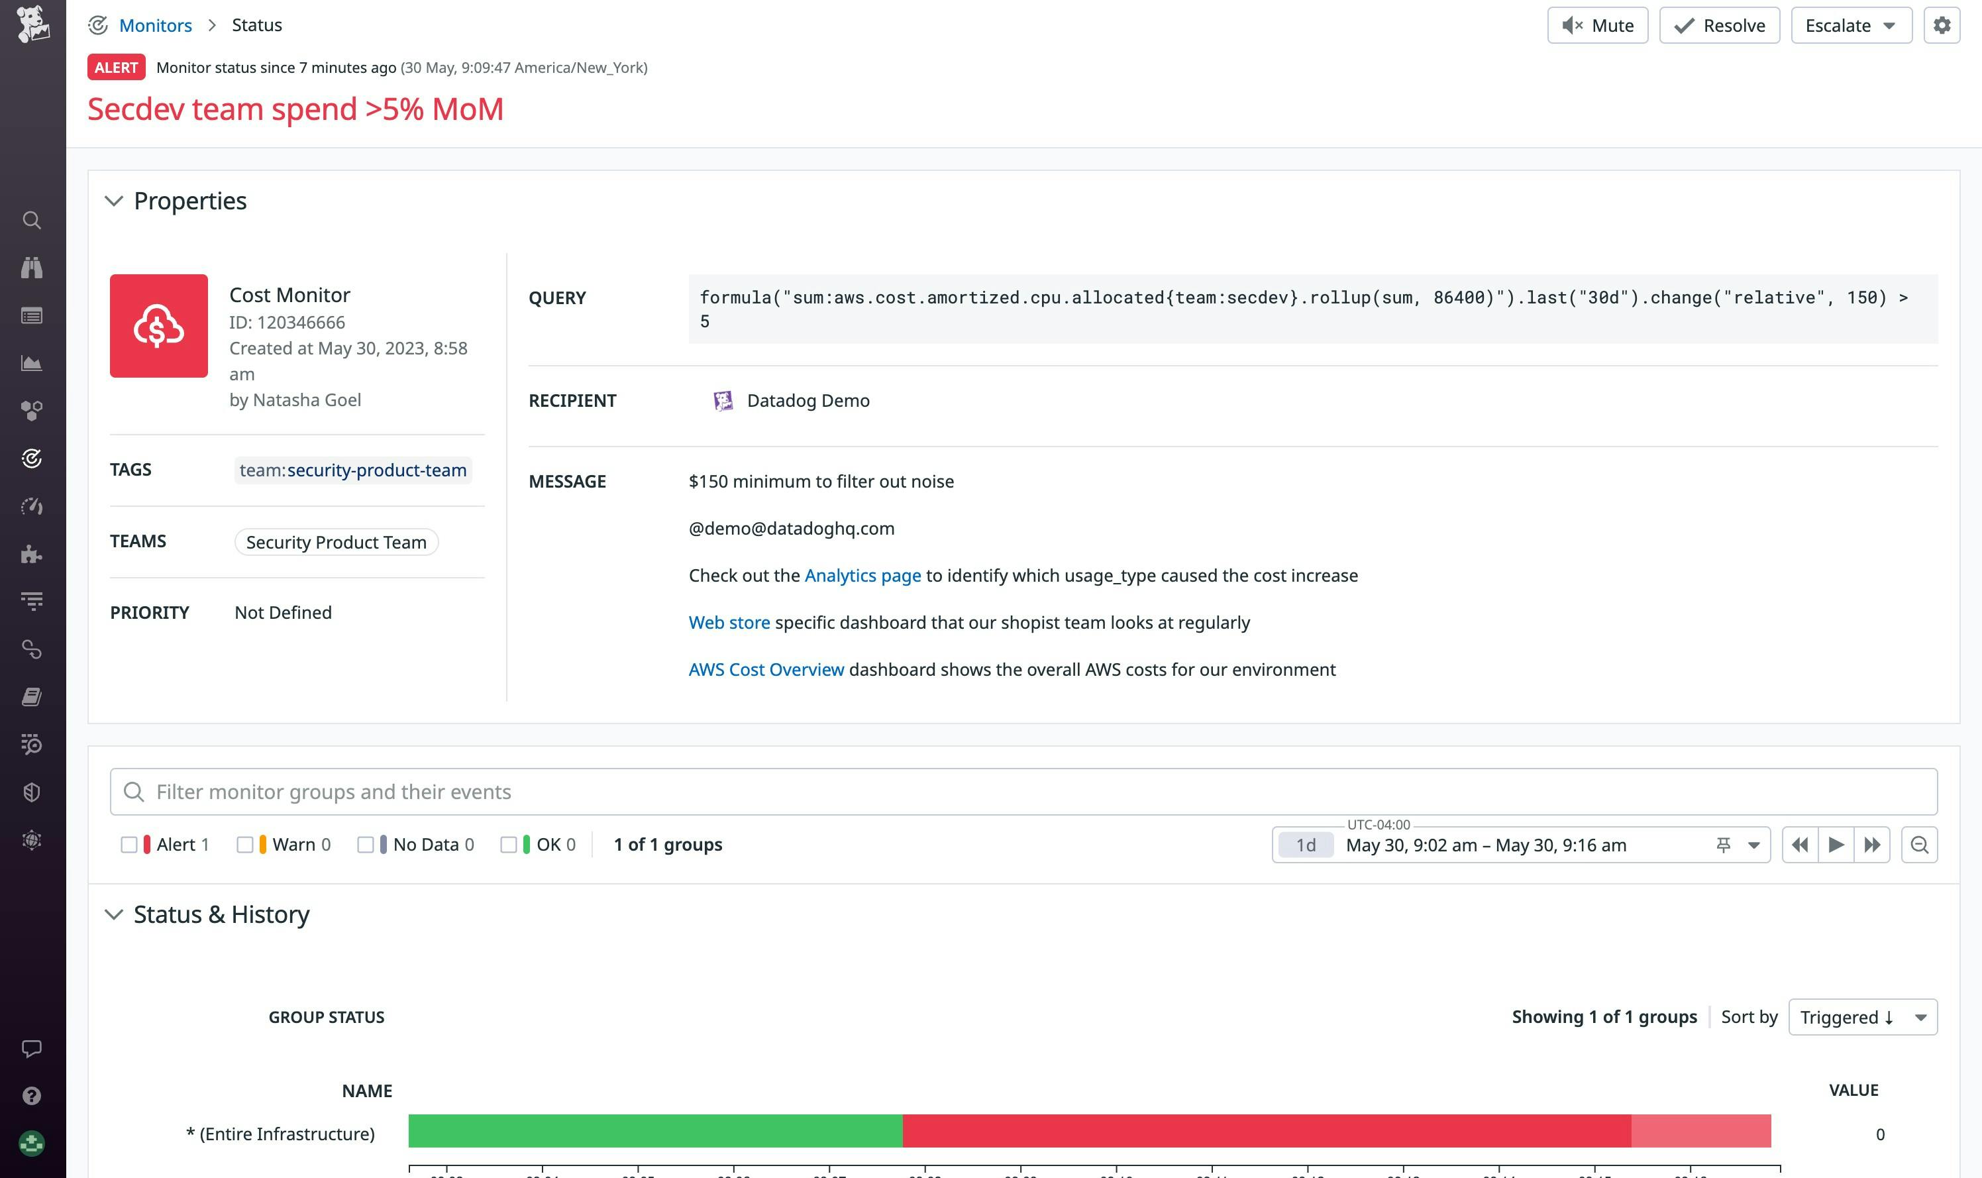Viewport: 1982px width, 1178px height.
Task: Mute this monitor
Action: (x=1596, y=25)
